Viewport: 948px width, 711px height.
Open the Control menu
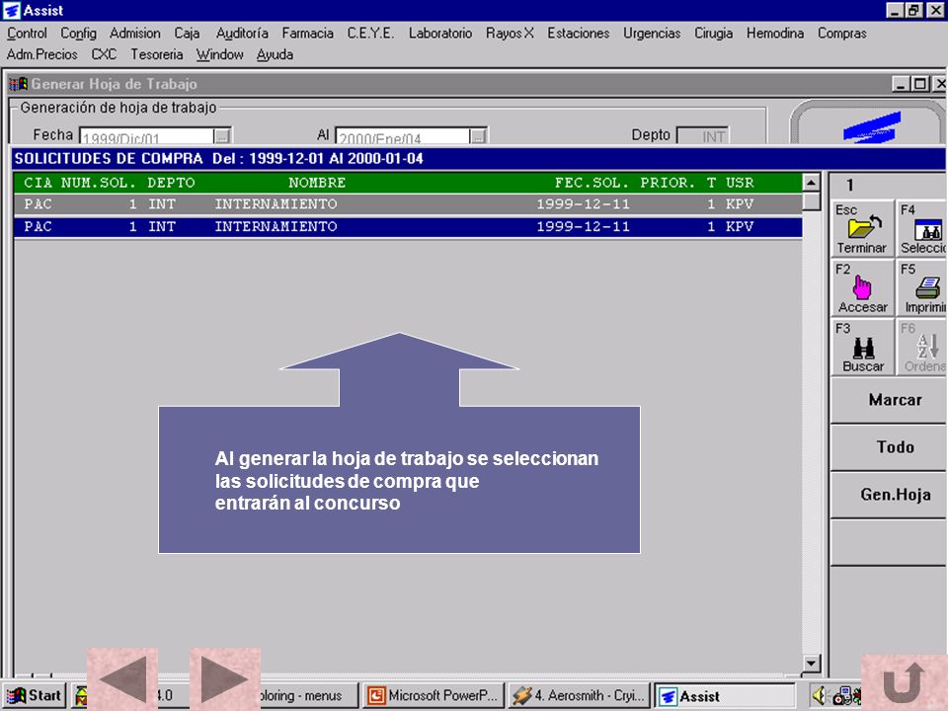tap(27, 34)
